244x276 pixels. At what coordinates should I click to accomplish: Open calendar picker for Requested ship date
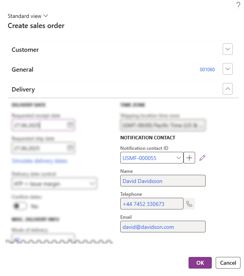coord(70,148)
